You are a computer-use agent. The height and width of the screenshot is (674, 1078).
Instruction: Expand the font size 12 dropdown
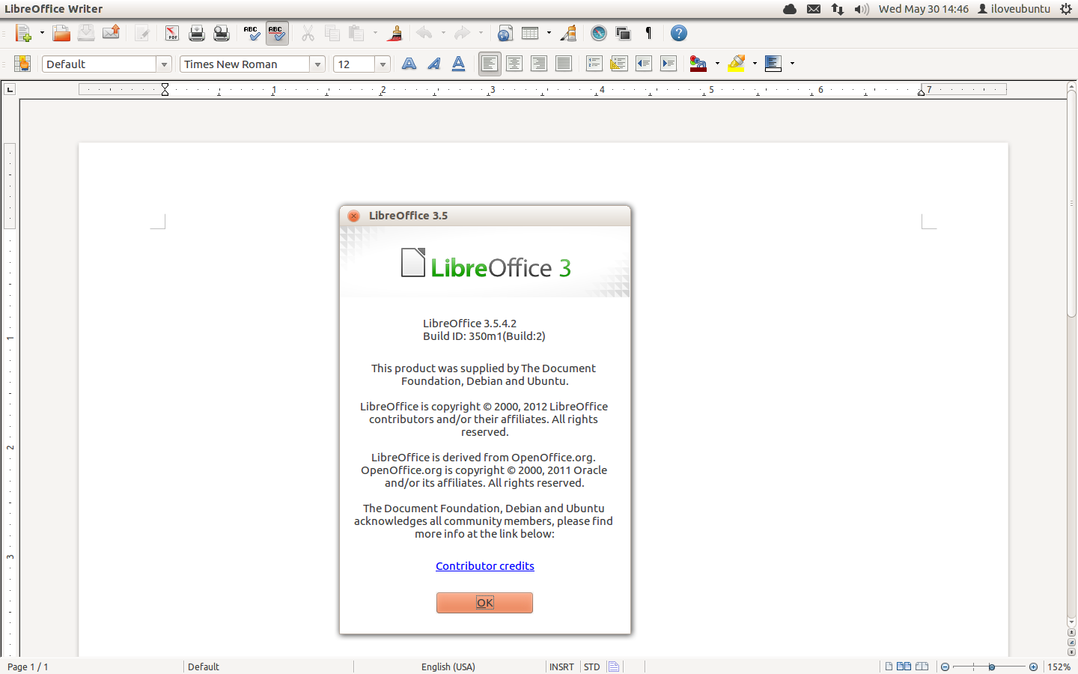coord(383,64)
